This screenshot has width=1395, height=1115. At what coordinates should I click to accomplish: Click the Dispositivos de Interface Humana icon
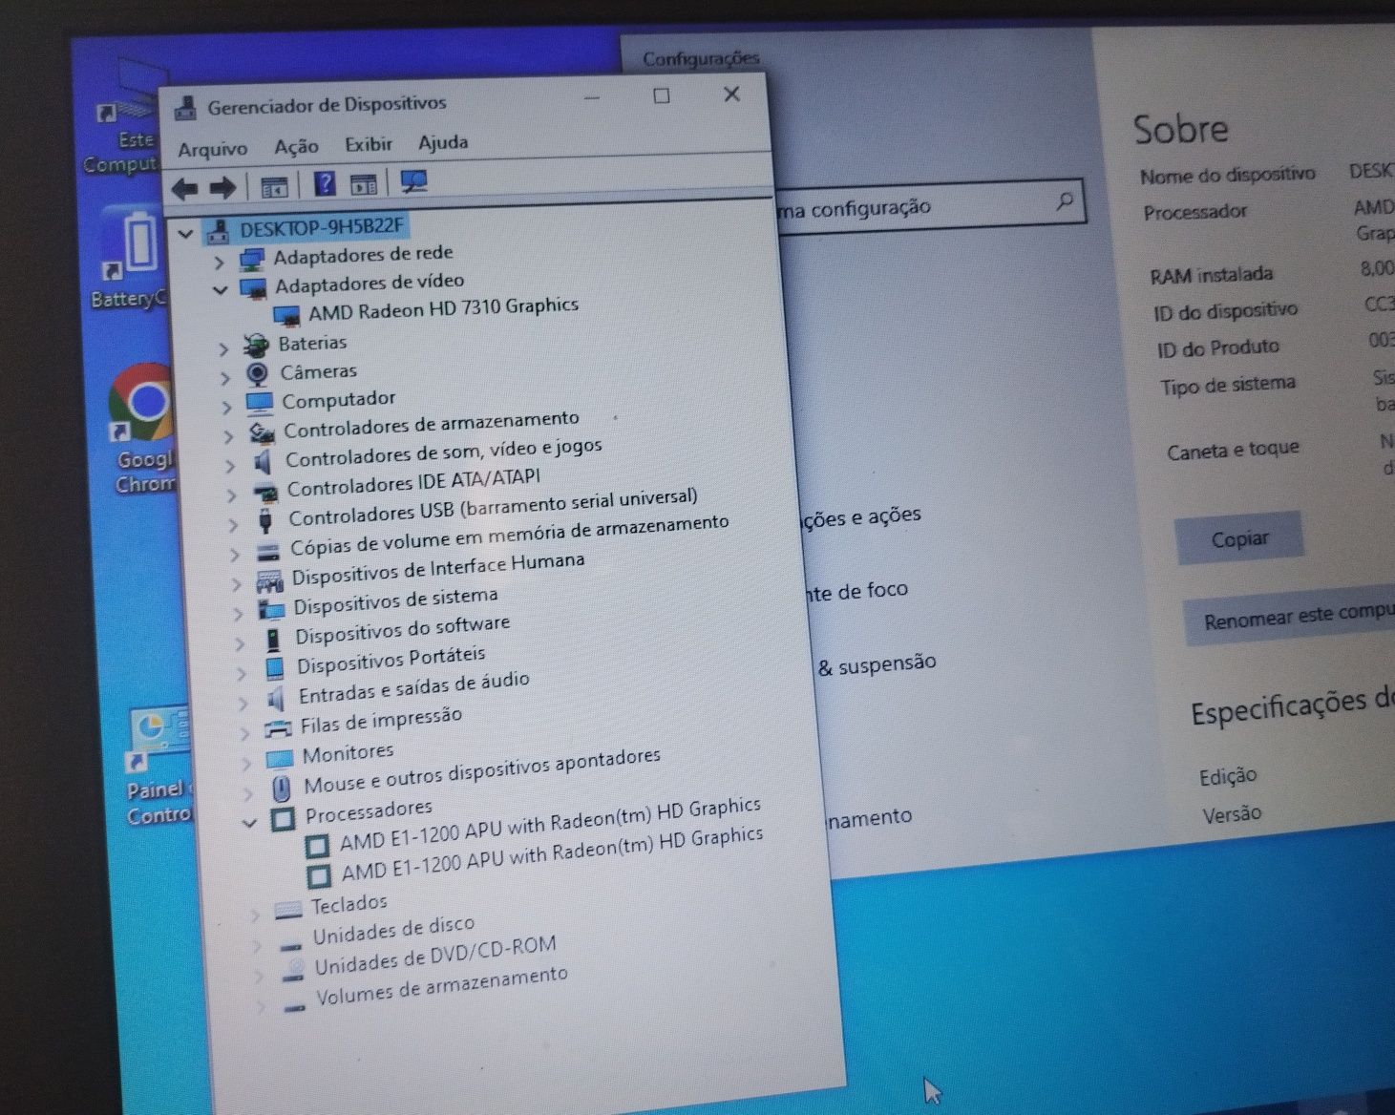[269, 579]
